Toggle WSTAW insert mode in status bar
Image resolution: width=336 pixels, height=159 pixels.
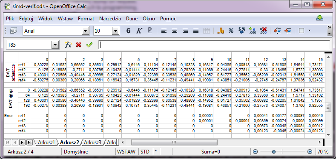click(127, 152)
